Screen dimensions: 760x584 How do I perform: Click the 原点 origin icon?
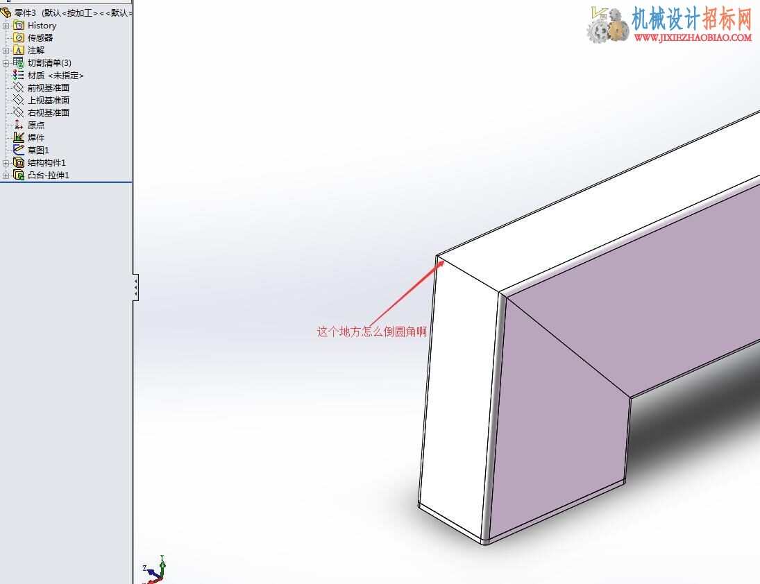tap(19, 125)
